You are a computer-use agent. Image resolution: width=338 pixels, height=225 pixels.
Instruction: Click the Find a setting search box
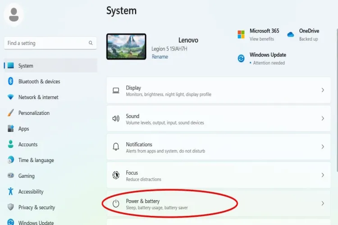(47, 43)
